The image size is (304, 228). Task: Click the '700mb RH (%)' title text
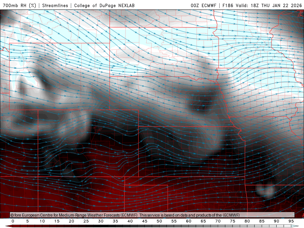click(20, 5)
